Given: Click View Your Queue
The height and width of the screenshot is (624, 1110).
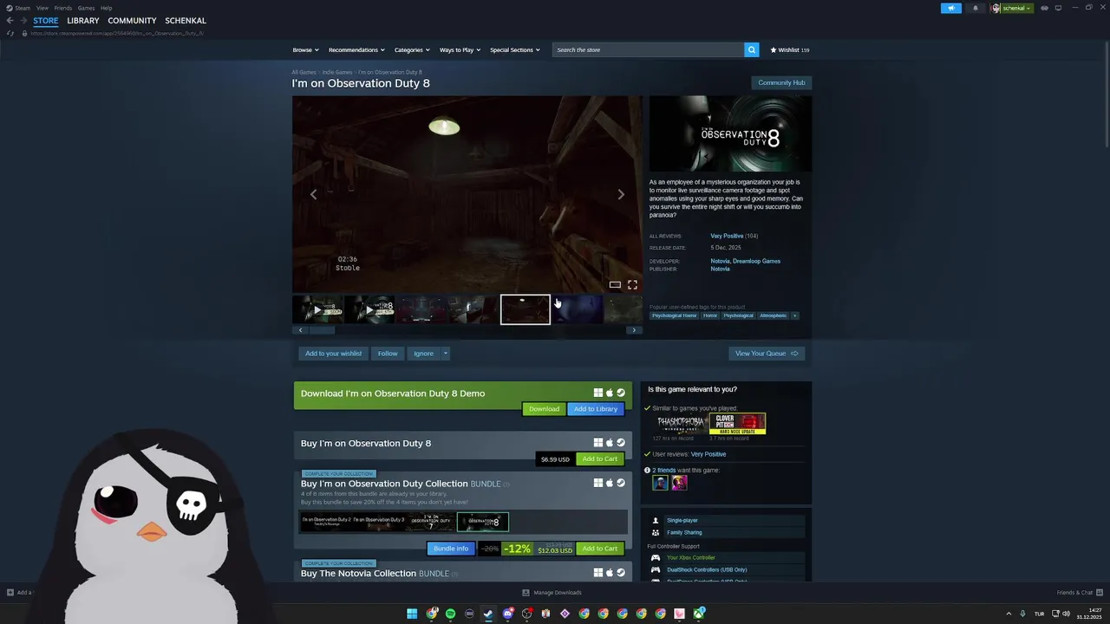Looking at the screenshot, I should click(x=767, y=354).
